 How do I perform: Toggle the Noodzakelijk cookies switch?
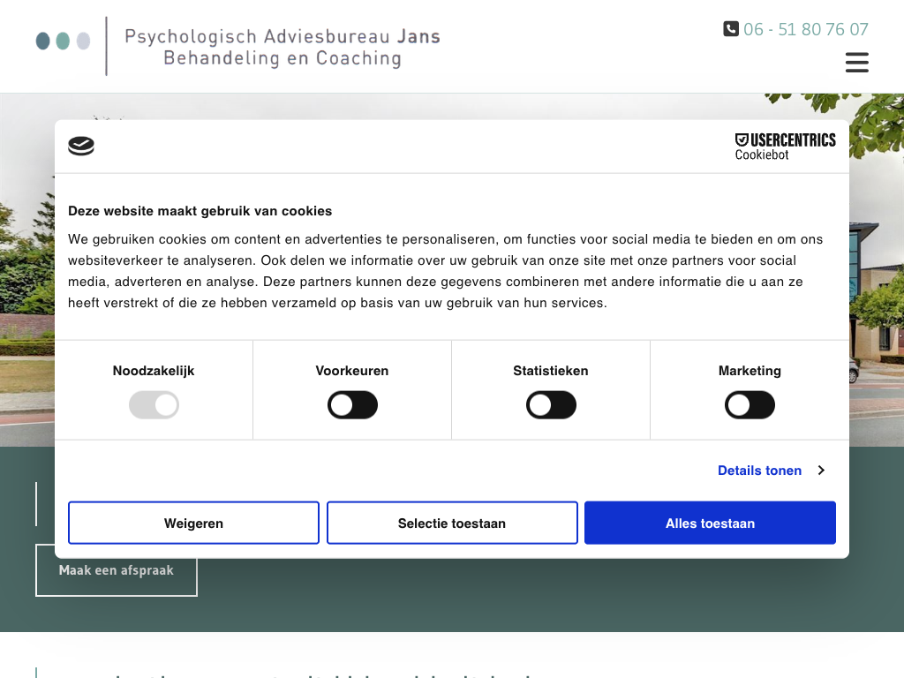154,406
